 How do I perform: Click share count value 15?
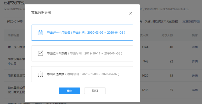coord(171,76)
